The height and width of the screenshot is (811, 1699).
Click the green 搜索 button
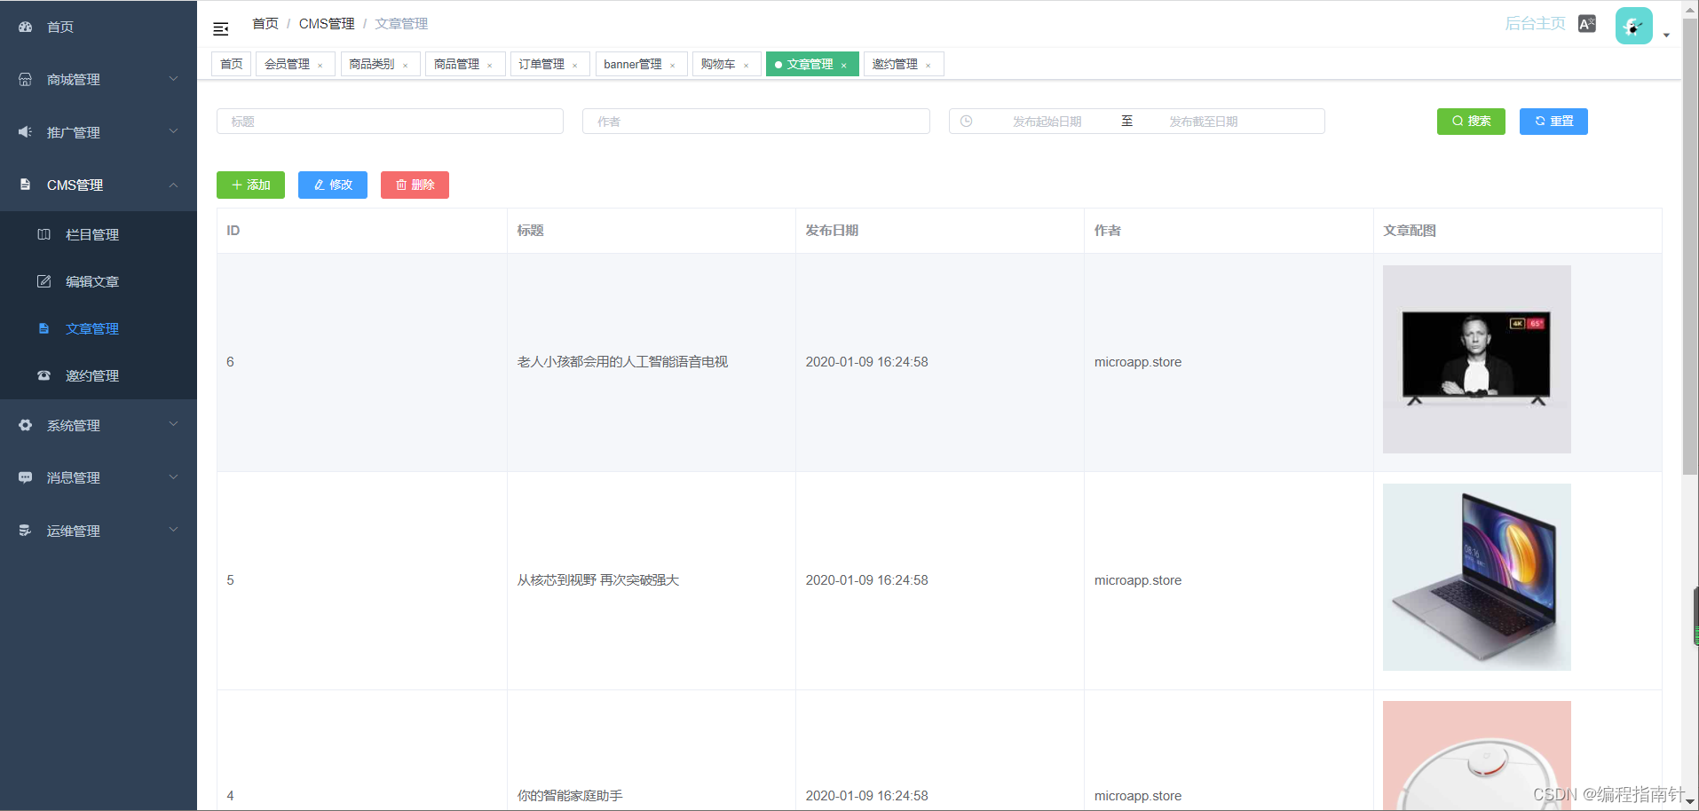(x=1471, y=121)
